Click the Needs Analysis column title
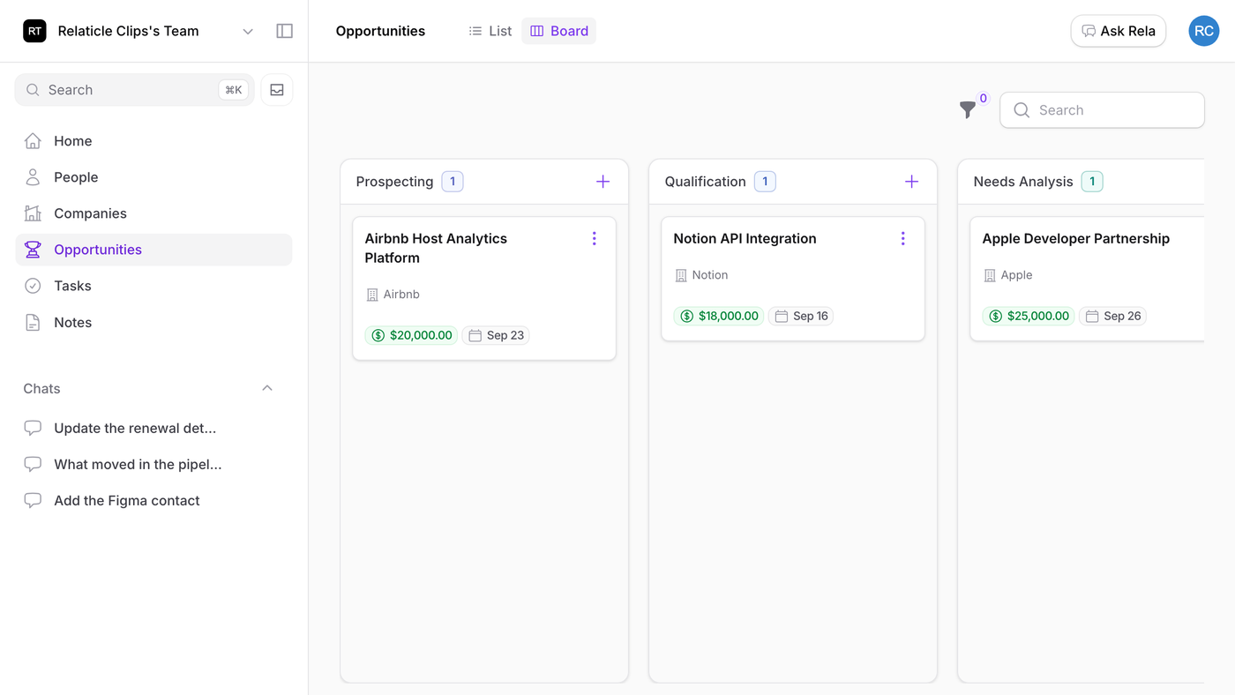1235x695 pixels. tap(1023, 182)
